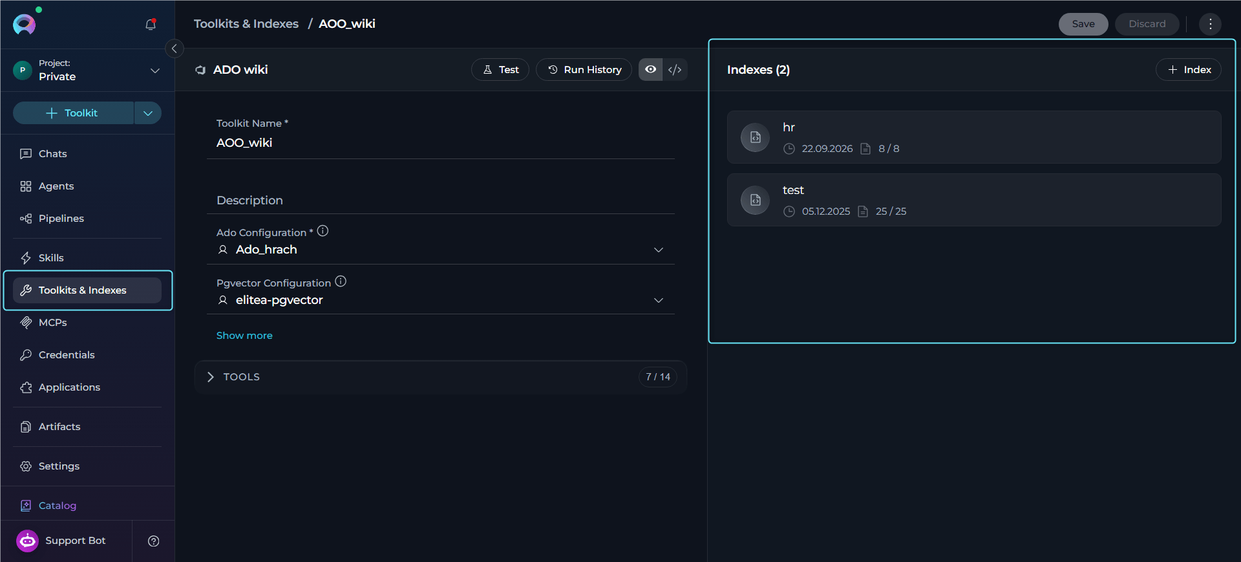The width and height of the screenshot is (1241, 562).
Task: Click the hr index file icon
Action: pyautogui.click(x=755, y=137)
